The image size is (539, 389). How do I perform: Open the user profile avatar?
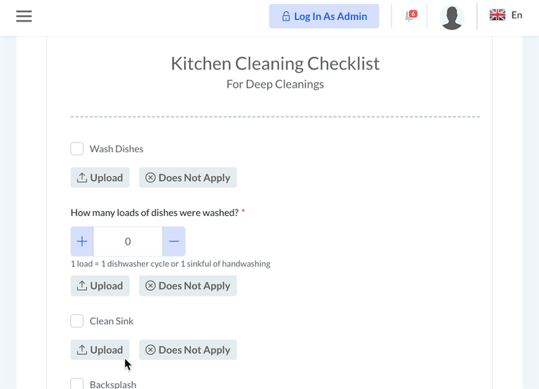pyautogui.click(x=452, y=17)
